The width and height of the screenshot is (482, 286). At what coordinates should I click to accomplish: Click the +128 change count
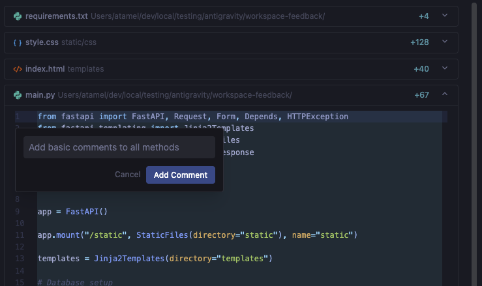[419, 42]
